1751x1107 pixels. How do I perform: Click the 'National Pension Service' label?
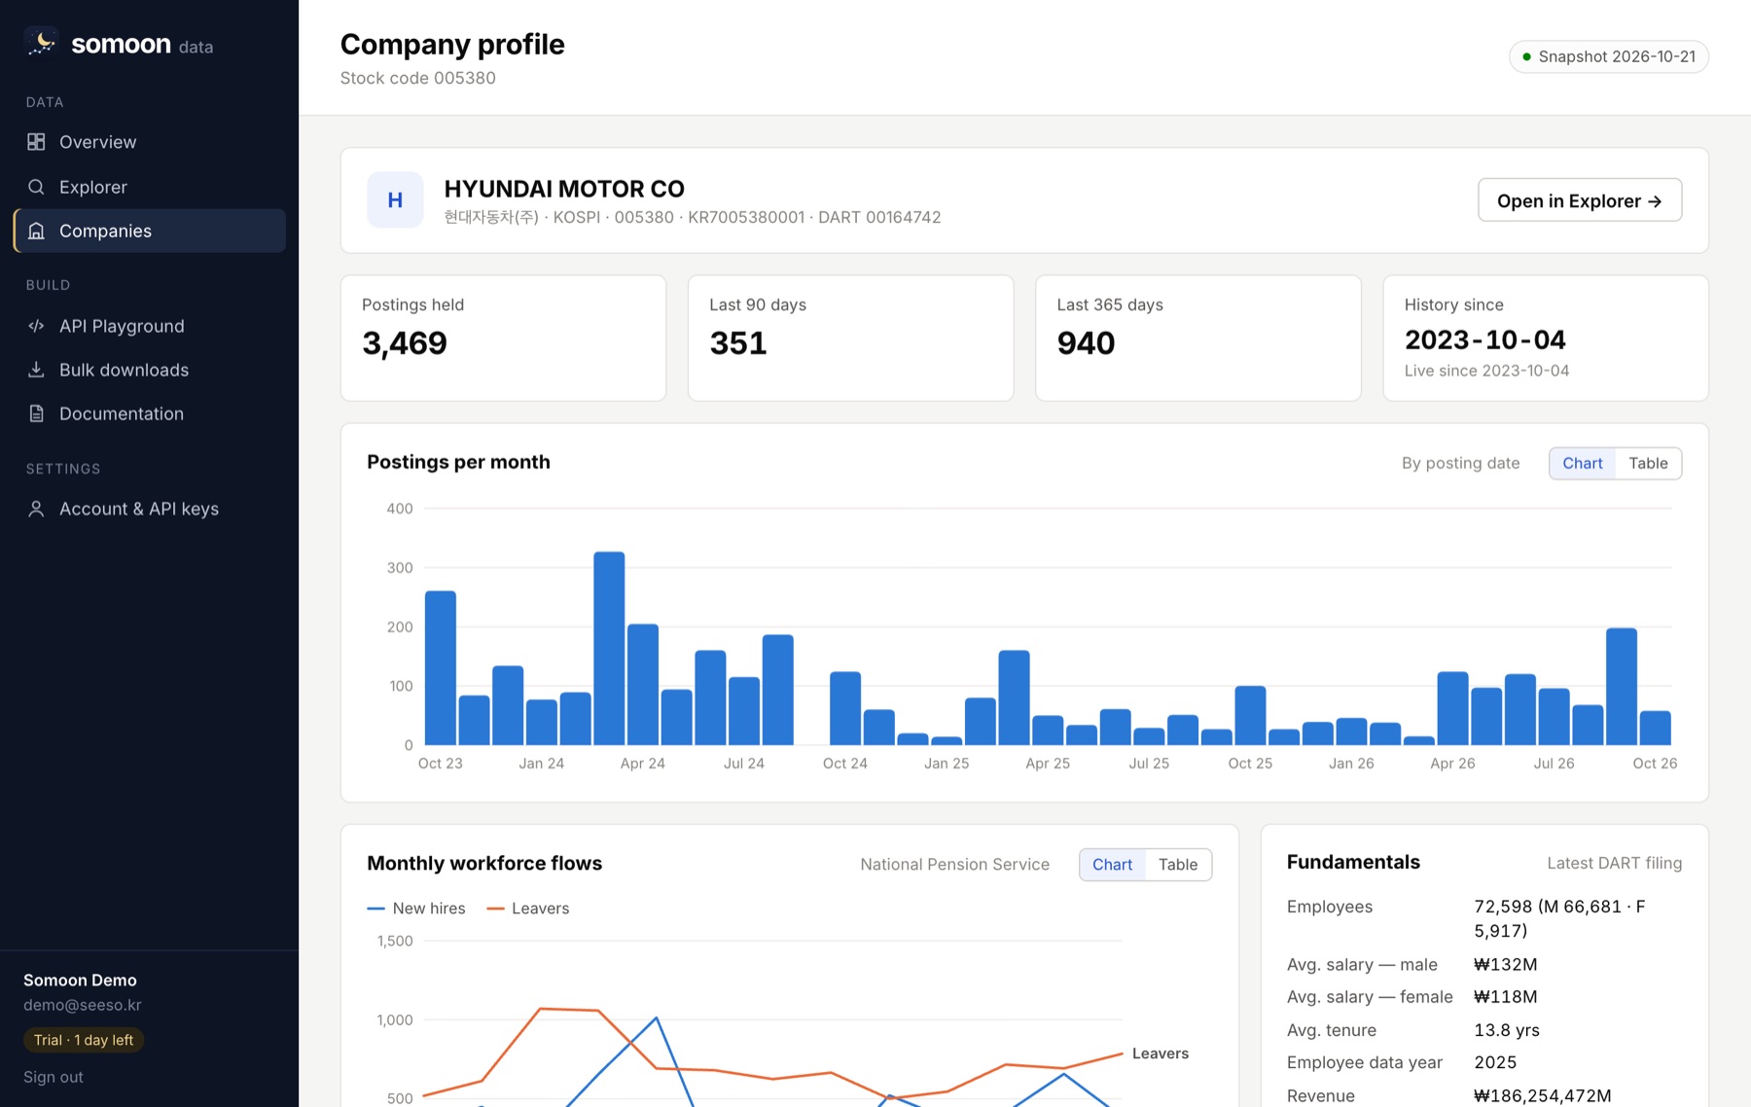(x=954, y=864)
